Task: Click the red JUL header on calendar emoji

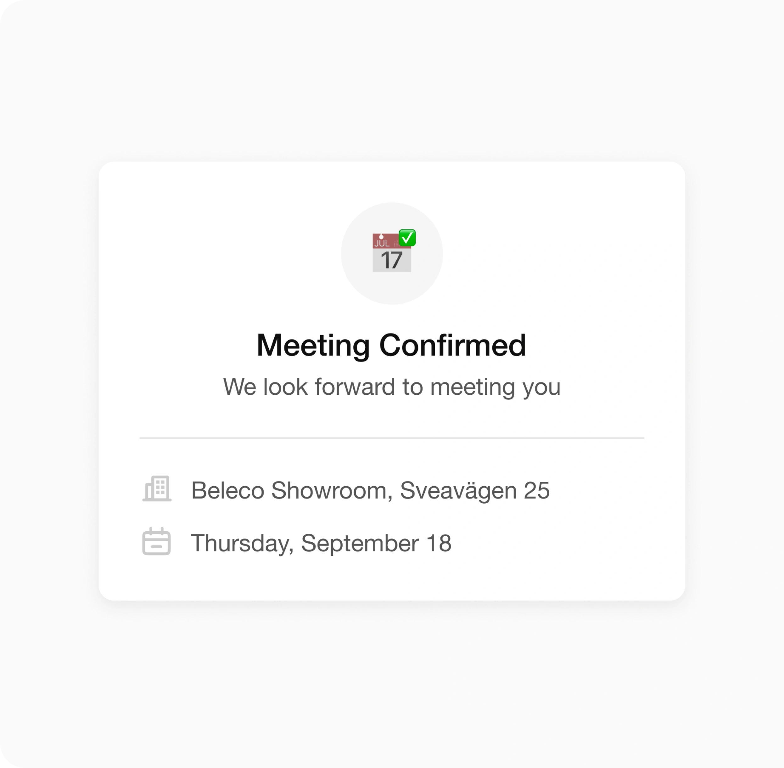Action: [x=385, y=241]
